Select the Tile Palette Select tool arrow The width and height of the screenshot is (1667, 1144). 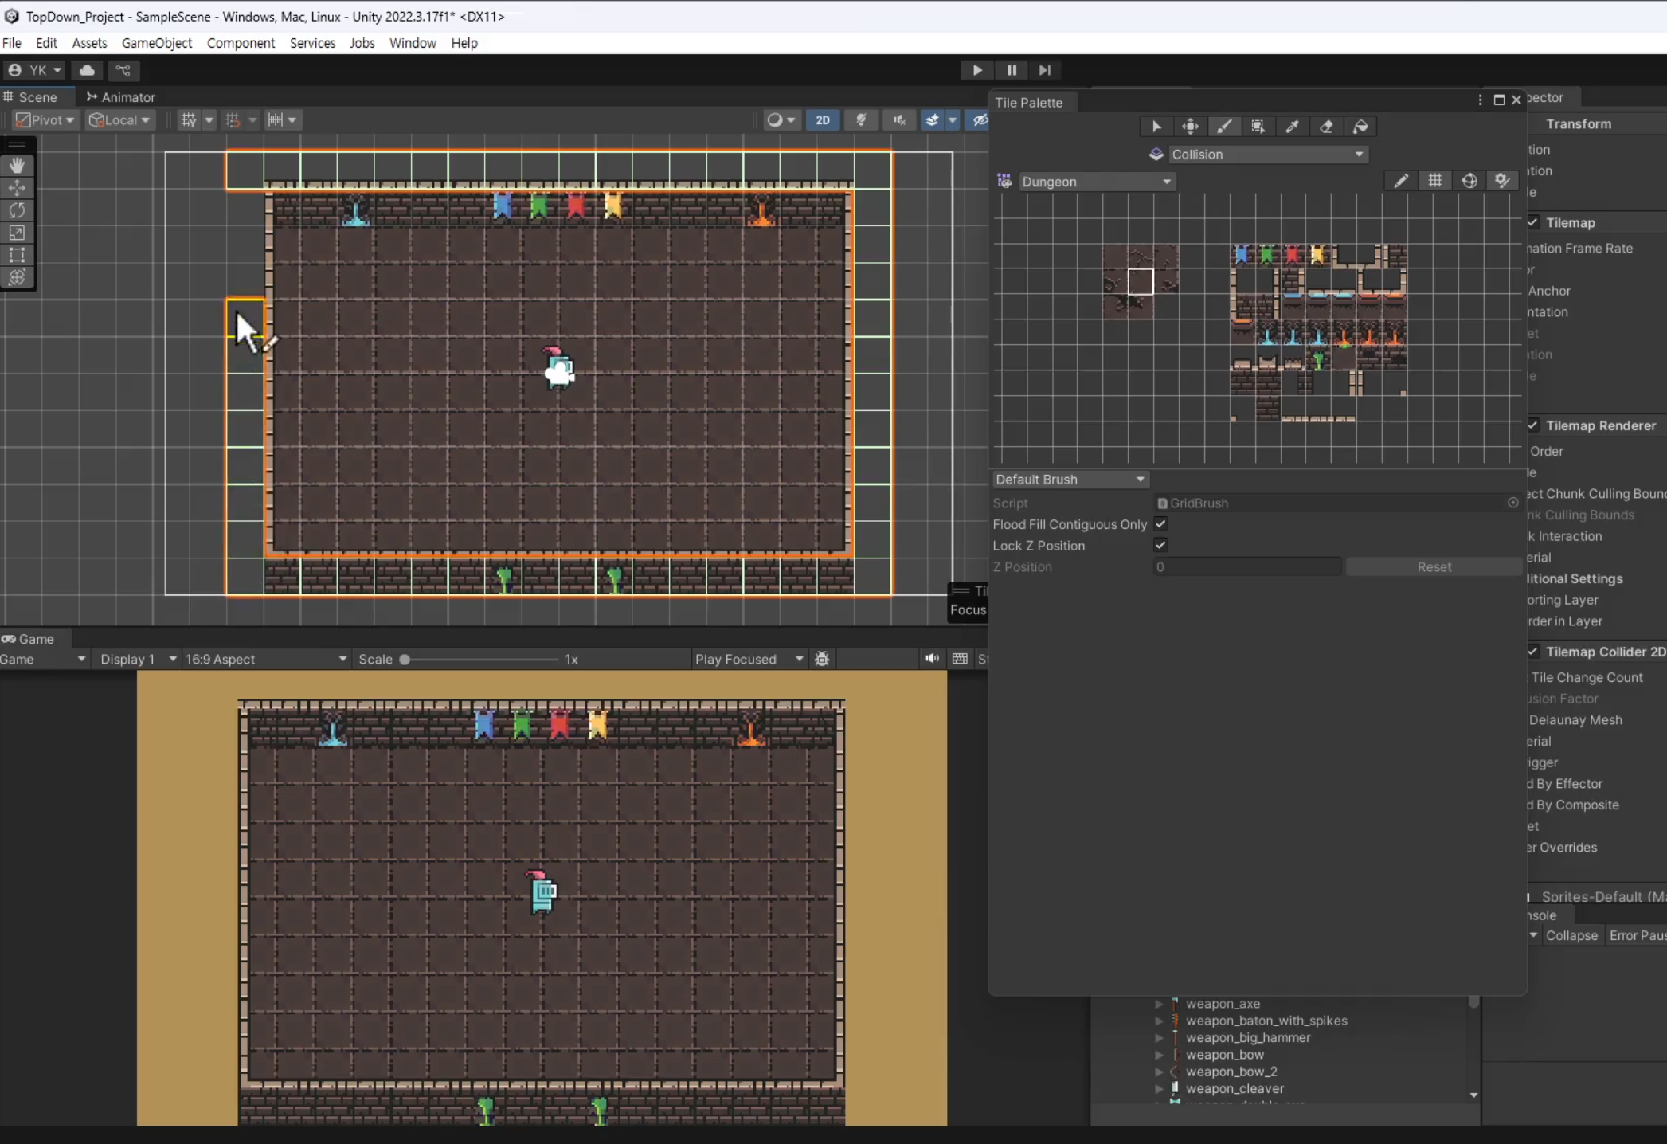click(1156, 127)
